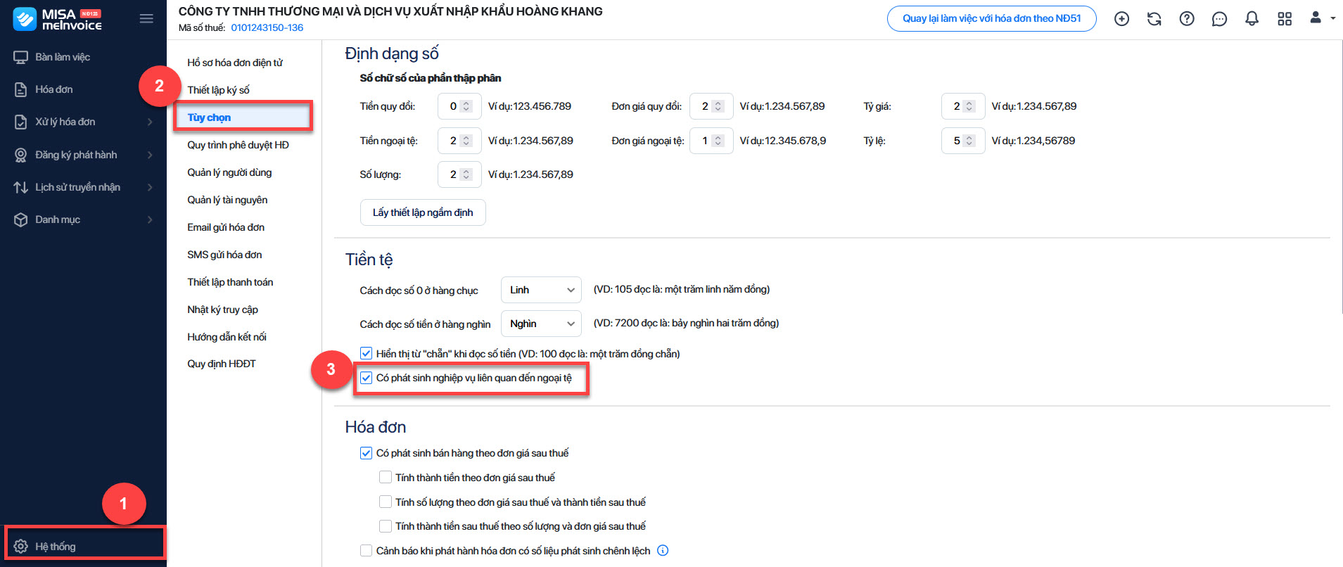Enable Tính thành tiền theo đơn giá sau thuế

point(386,478)
